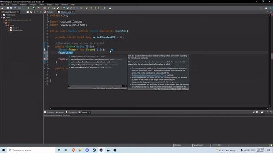The width and height of the screenshot is (273, 153).
Task: Open the Package Explorer view menu
Action: click(34, 12)
